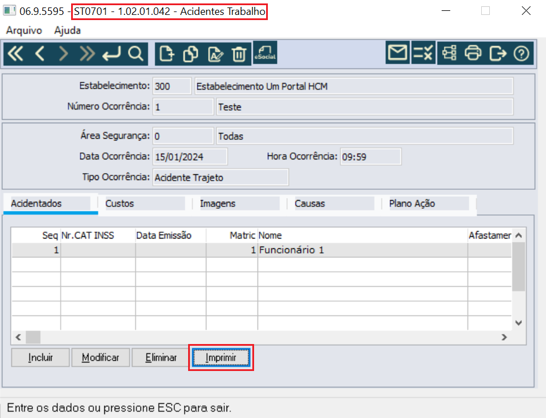
Task: Go to the first record
Action: pos(15,54)
